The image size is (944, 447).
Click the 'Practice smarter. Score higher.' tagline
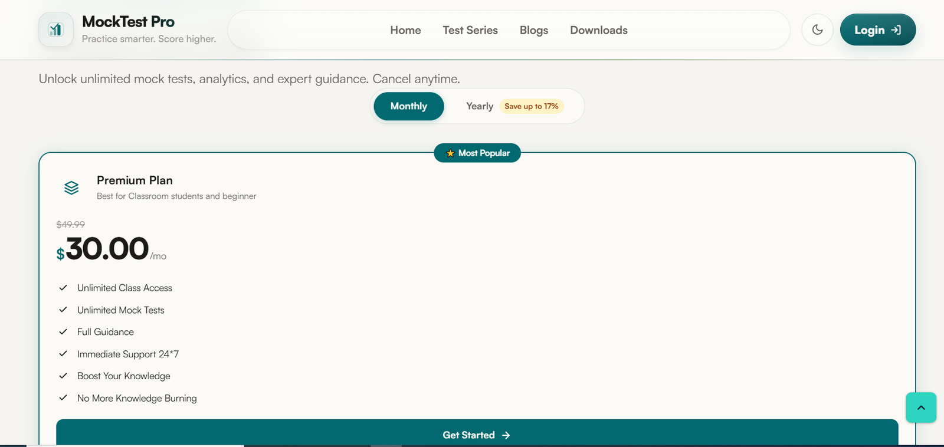[149, 39]
